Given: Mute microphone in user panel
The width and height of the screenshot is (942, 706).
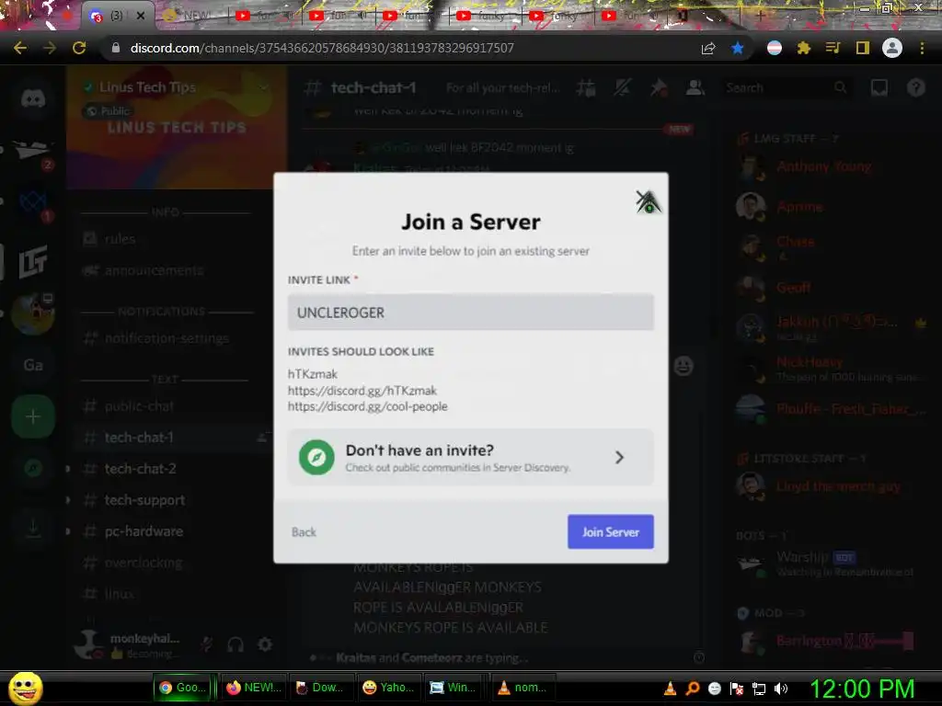Looking at the screenshot, I should click(x=206, y=644).
